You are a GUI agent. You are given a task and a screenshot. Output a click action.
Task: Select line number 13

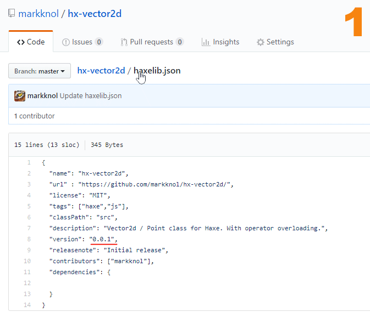(x=27, y=294)
